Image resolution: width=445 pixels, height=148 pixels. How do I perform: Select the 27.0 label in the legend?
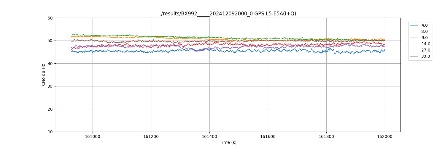pos(426,50)
